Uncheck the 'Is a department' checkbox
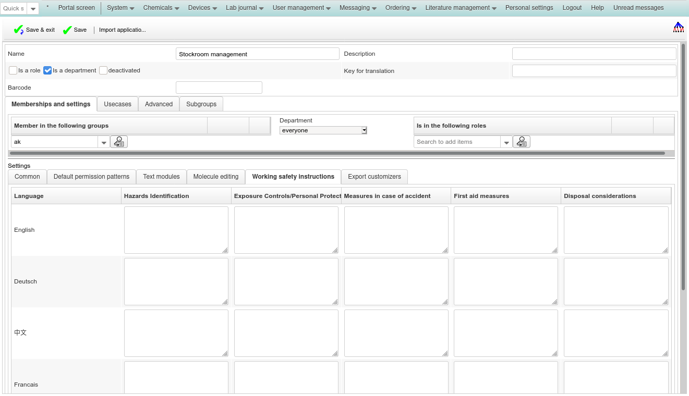The width and height of the screenshot is (689, 396). click(47, 70)
